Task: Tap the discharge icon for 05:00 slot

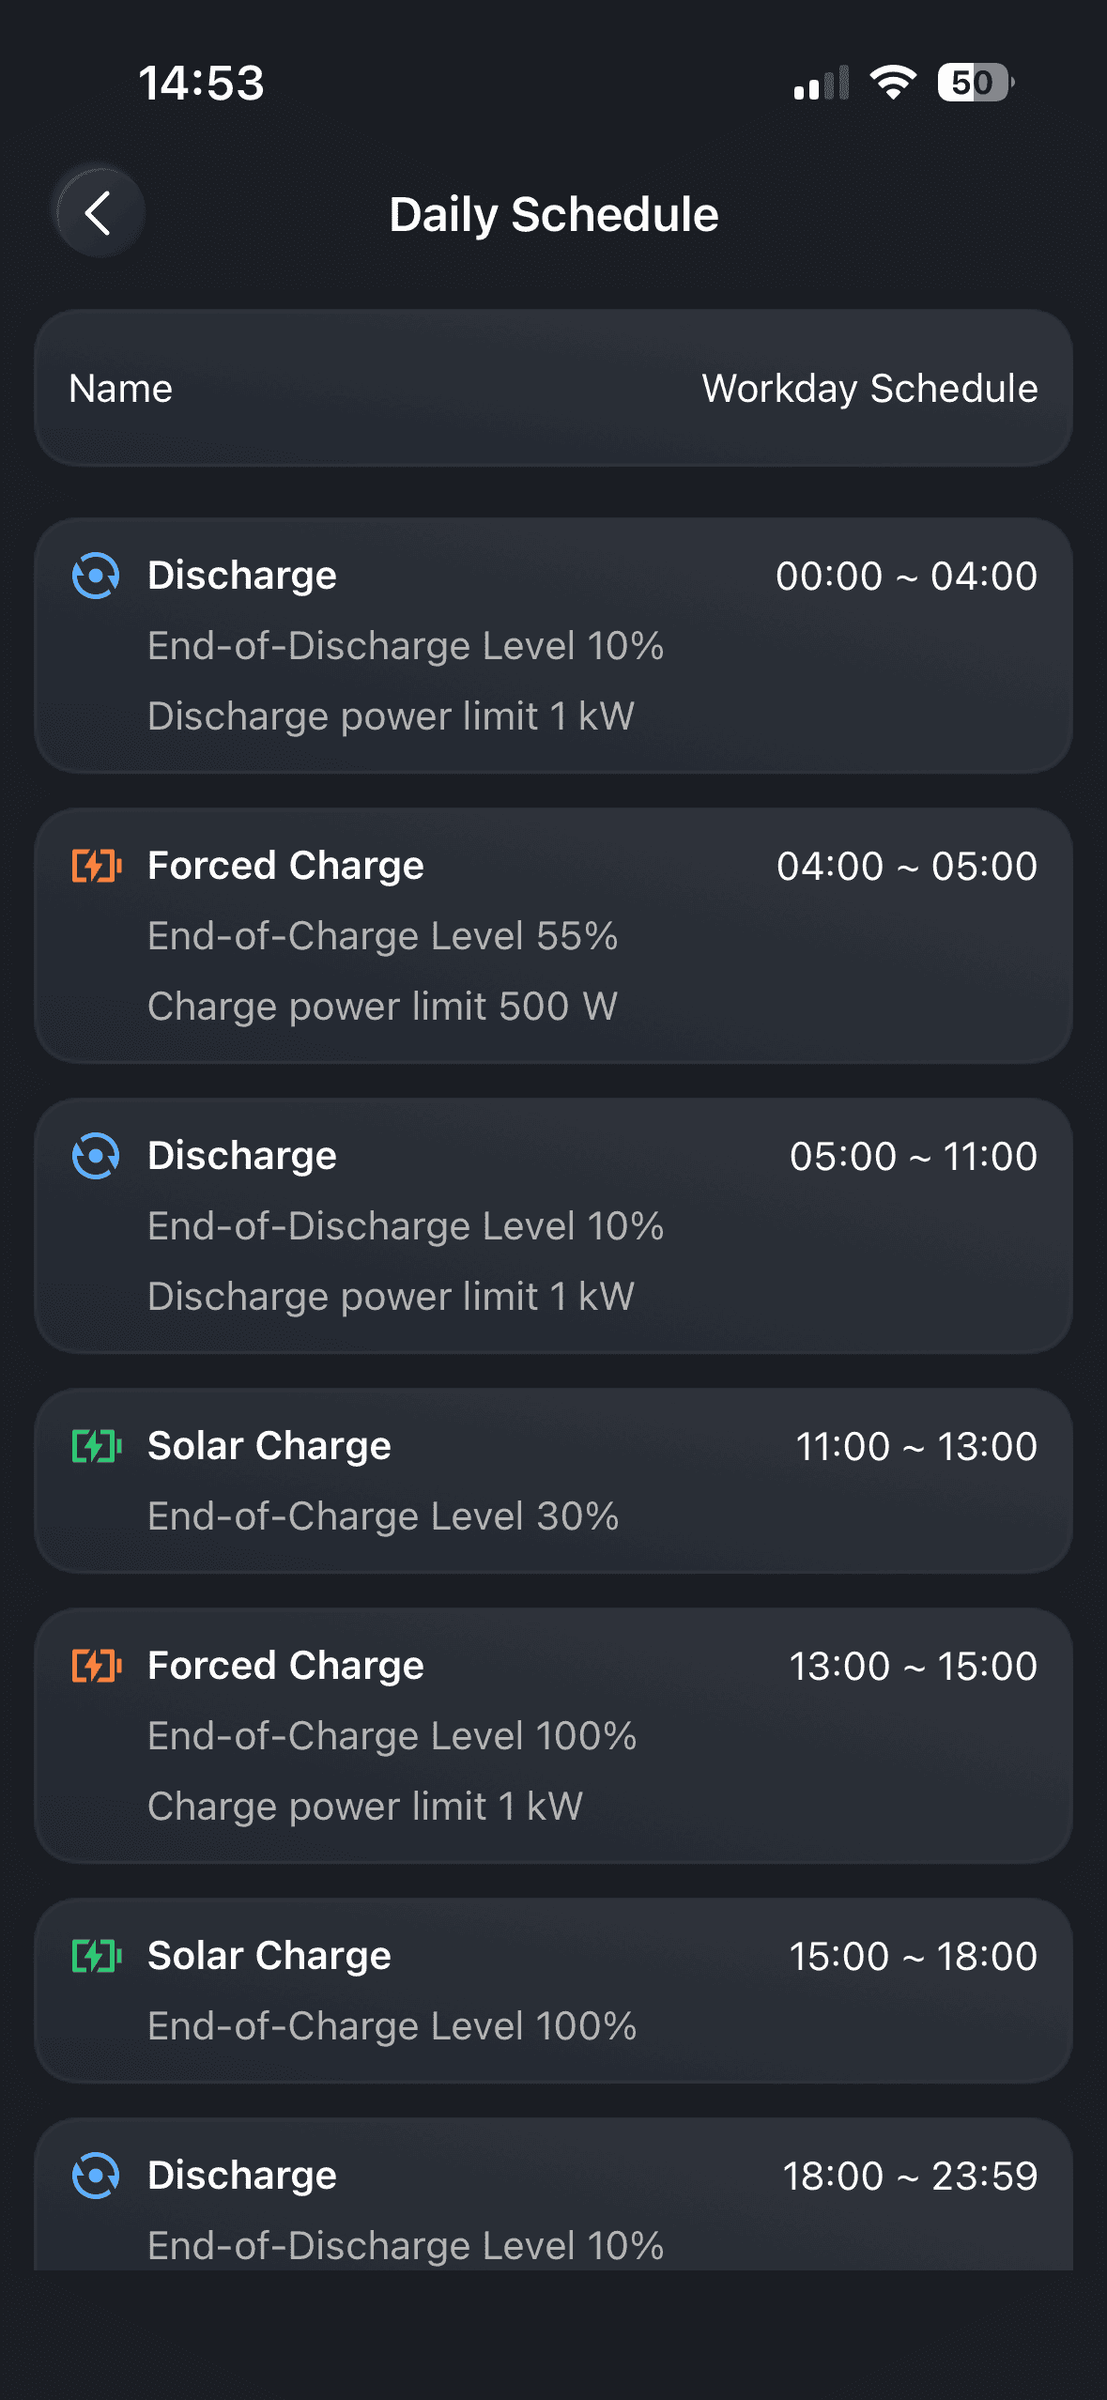Action: 96,1156
